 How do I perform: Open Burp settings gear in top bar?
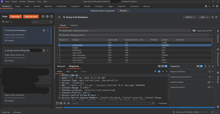pyautogui.click(x=217, y=6)
